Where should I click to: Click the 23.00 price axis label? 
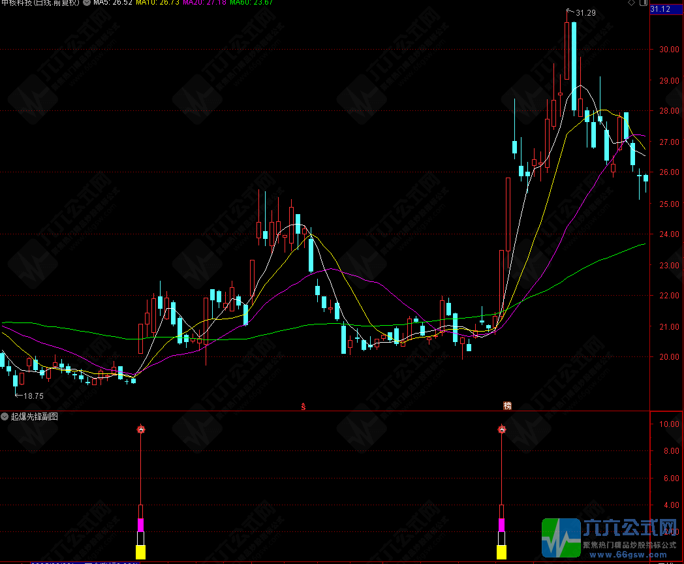[x=669, y=266]
